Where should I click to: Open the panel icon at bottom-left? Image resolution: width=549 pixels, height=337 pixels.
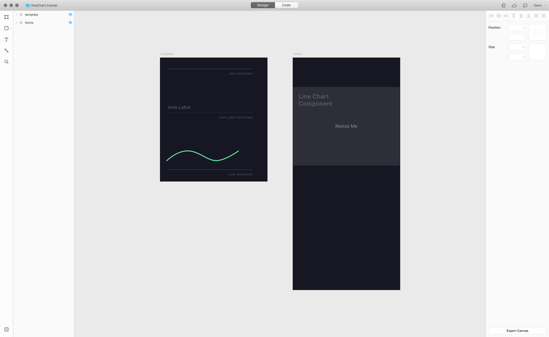tap(6, 329)
